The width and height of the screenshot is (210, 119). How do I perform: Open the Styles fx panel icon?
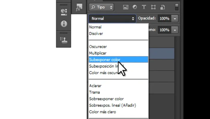pos(79,7)
